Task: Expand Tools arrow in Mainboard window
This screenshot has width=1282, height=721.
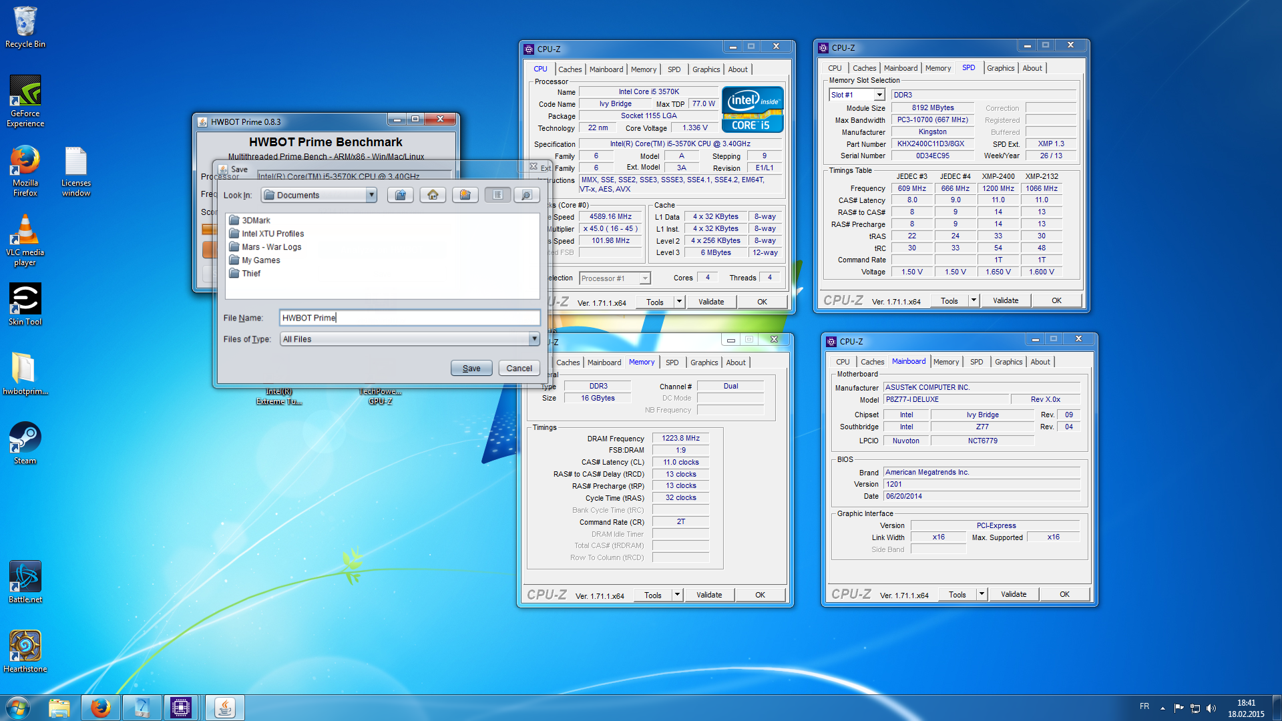Action: tap(982, 594)
